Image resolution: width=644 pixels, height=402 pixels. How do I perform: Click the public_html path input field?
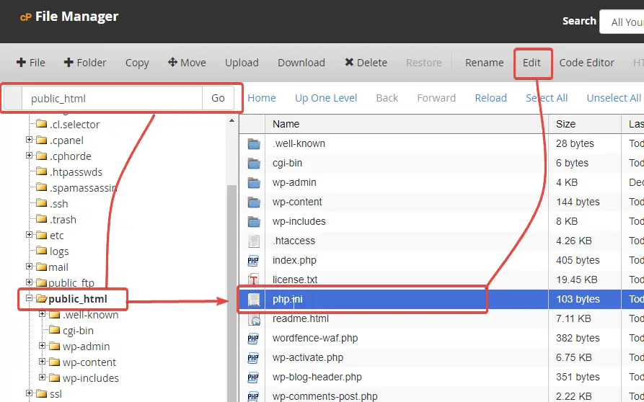(x=112, y=98)
